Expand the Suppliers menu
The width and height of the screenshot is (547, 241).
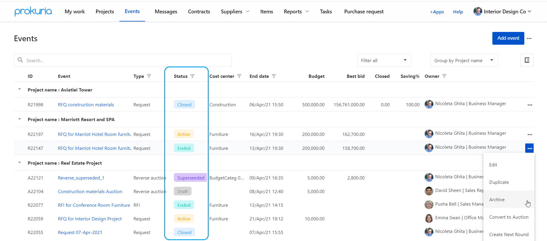235,12
